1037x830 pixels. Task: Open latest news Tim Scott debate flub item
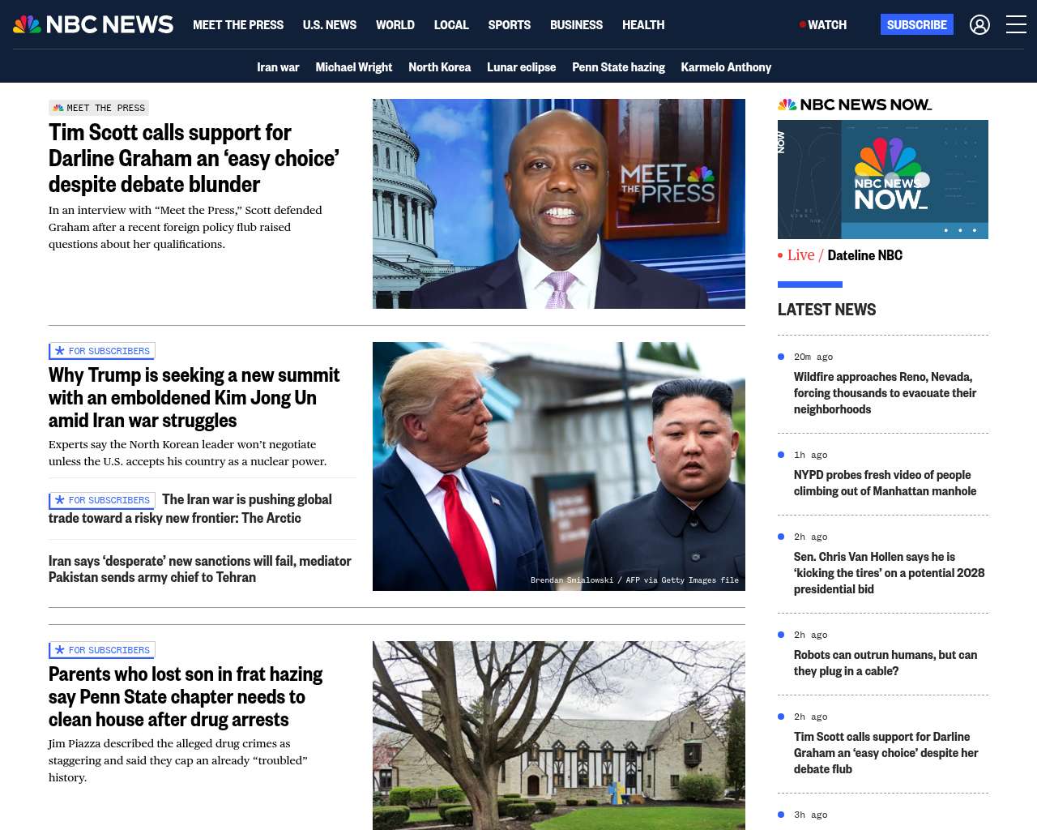point(886,753)
